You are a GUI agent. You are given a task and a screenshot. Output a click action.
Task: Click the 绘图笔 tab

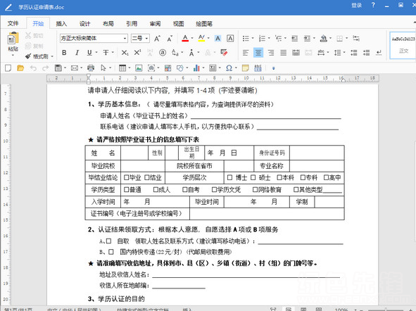(x=204, y=24)
